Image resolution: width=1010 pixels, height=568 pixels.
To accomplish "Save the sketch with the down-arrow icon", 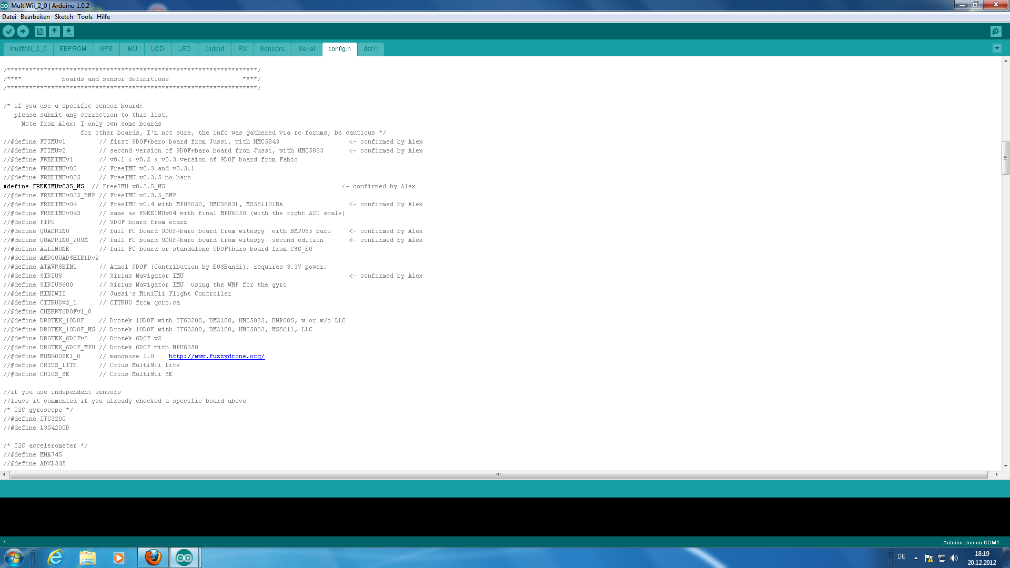I will coord(68,32).
